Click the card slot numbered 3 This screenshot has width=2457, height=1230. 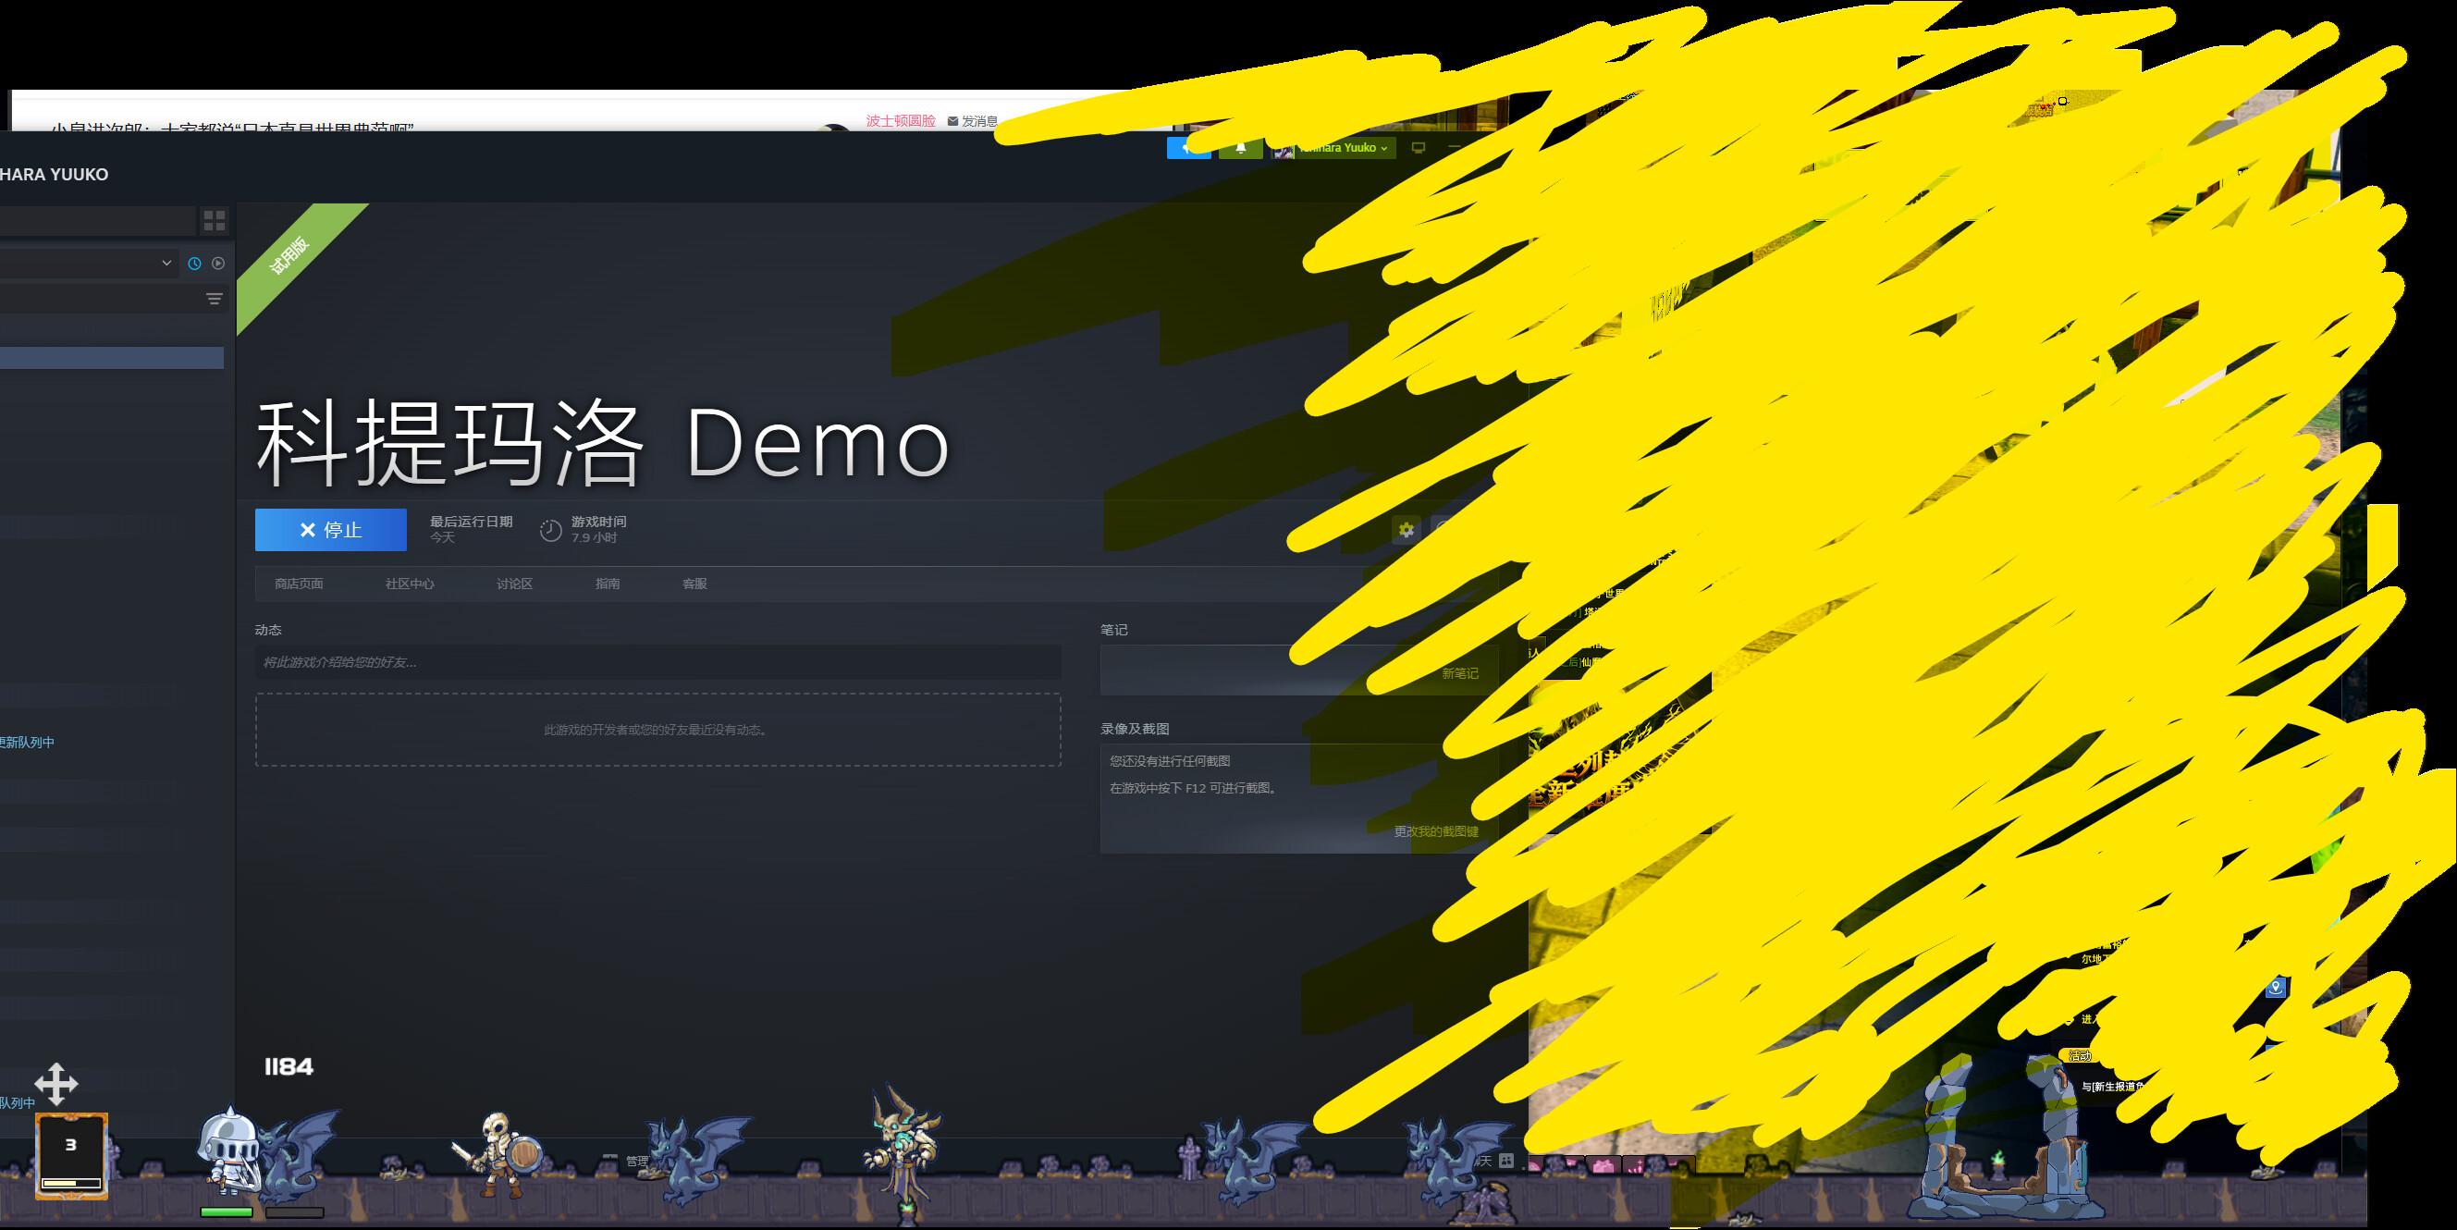click(x=71, y=1156)
